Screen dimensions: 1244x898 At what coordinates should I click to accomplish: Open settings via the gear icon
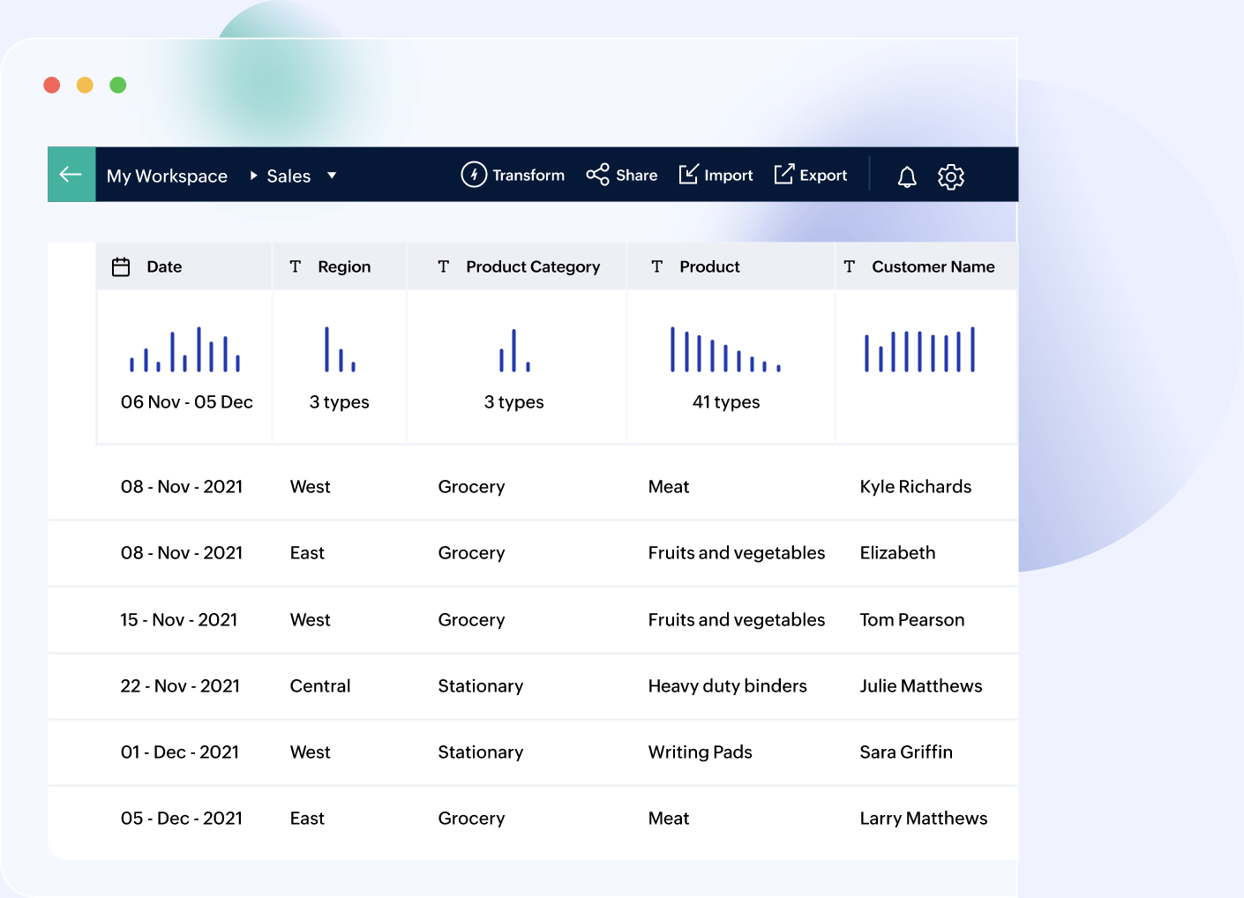coord(950,176)
